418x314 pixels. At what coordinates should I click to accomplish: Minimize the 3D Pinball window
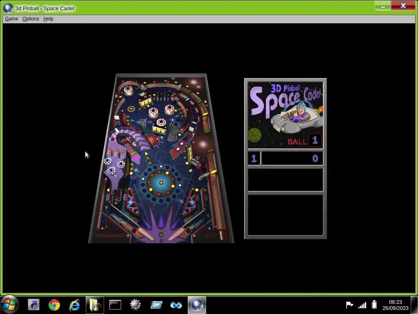point(382,6)
